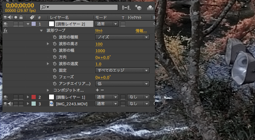Viewport: 255px width, 140px height.
Task: Click the fx effect icon for 波形ワープ
Action: point(6,30)
